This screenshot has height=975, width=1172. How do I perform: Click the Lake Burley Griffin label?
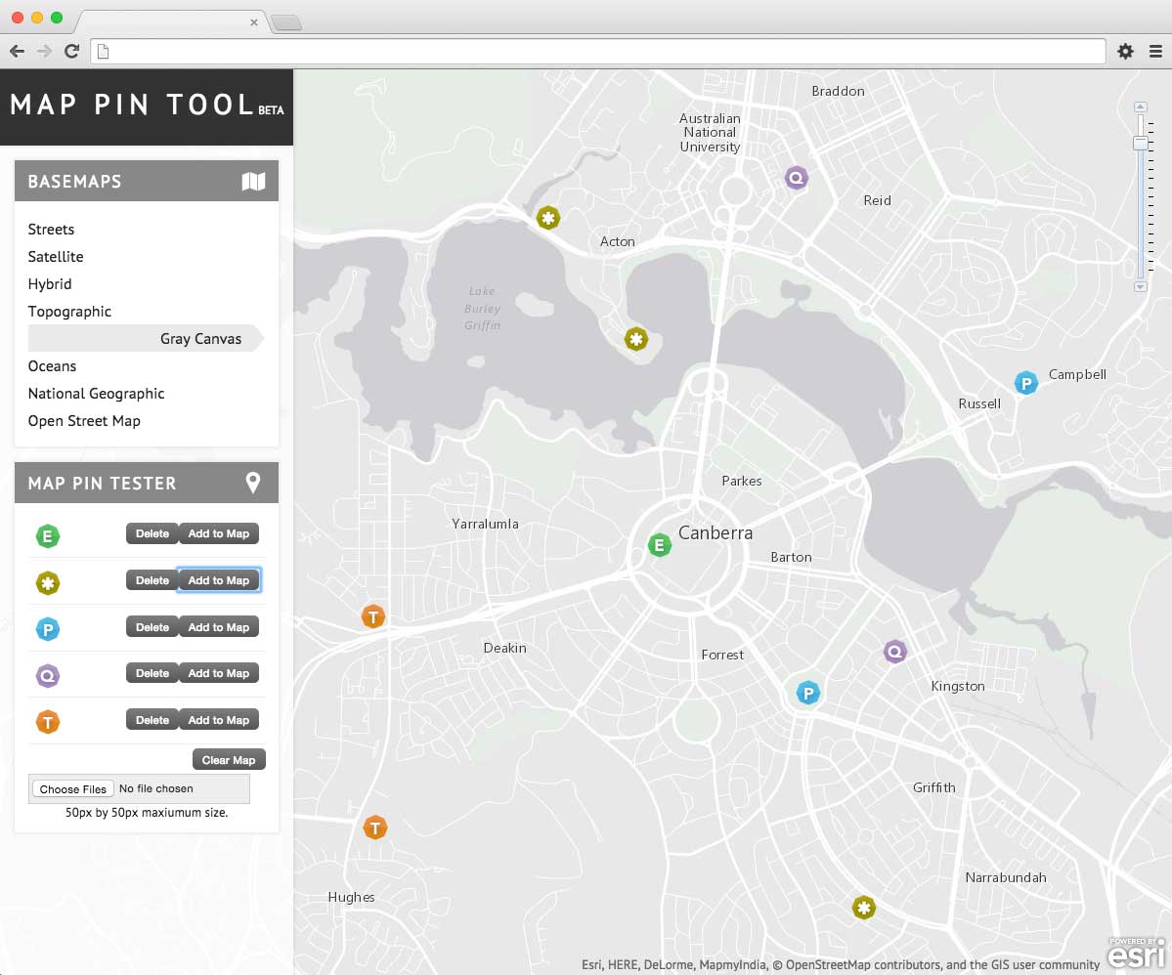pyautogui.click(x=482, y=308)
